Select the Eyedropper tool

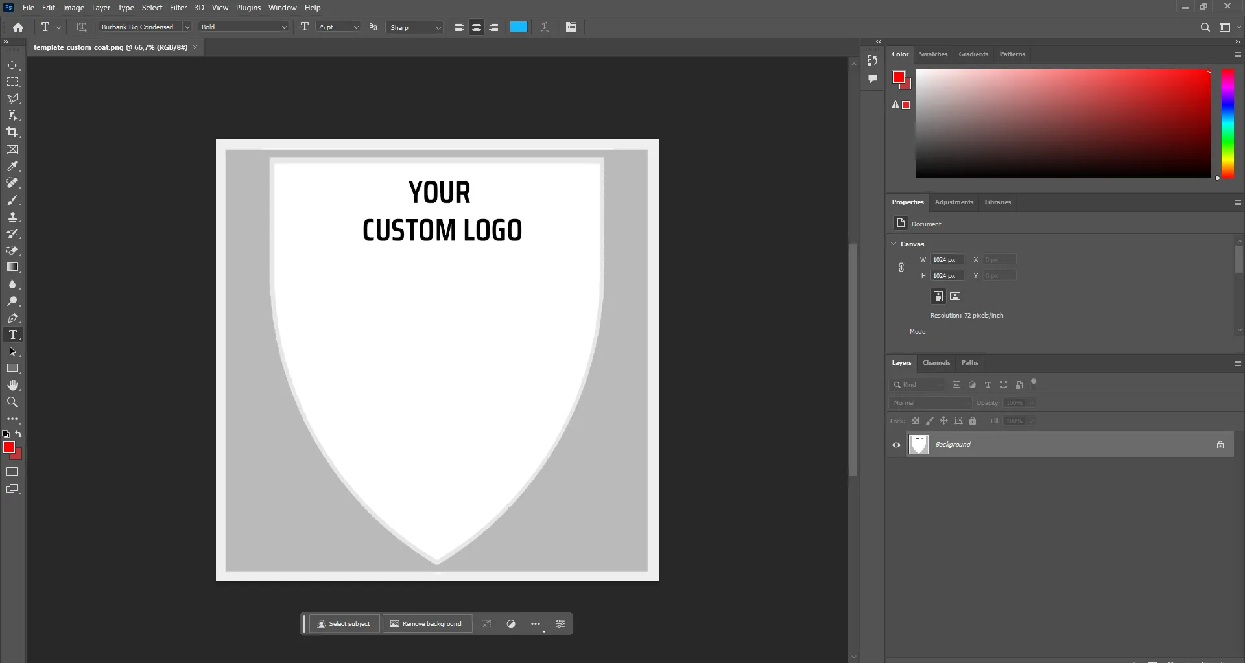(12, 167)
